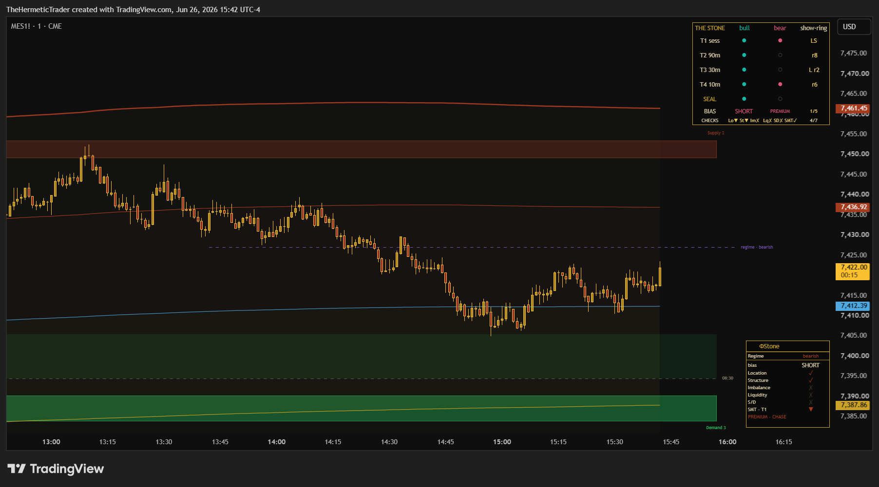Click the bull dot in the T1 sess row

[x=744, y=40]
